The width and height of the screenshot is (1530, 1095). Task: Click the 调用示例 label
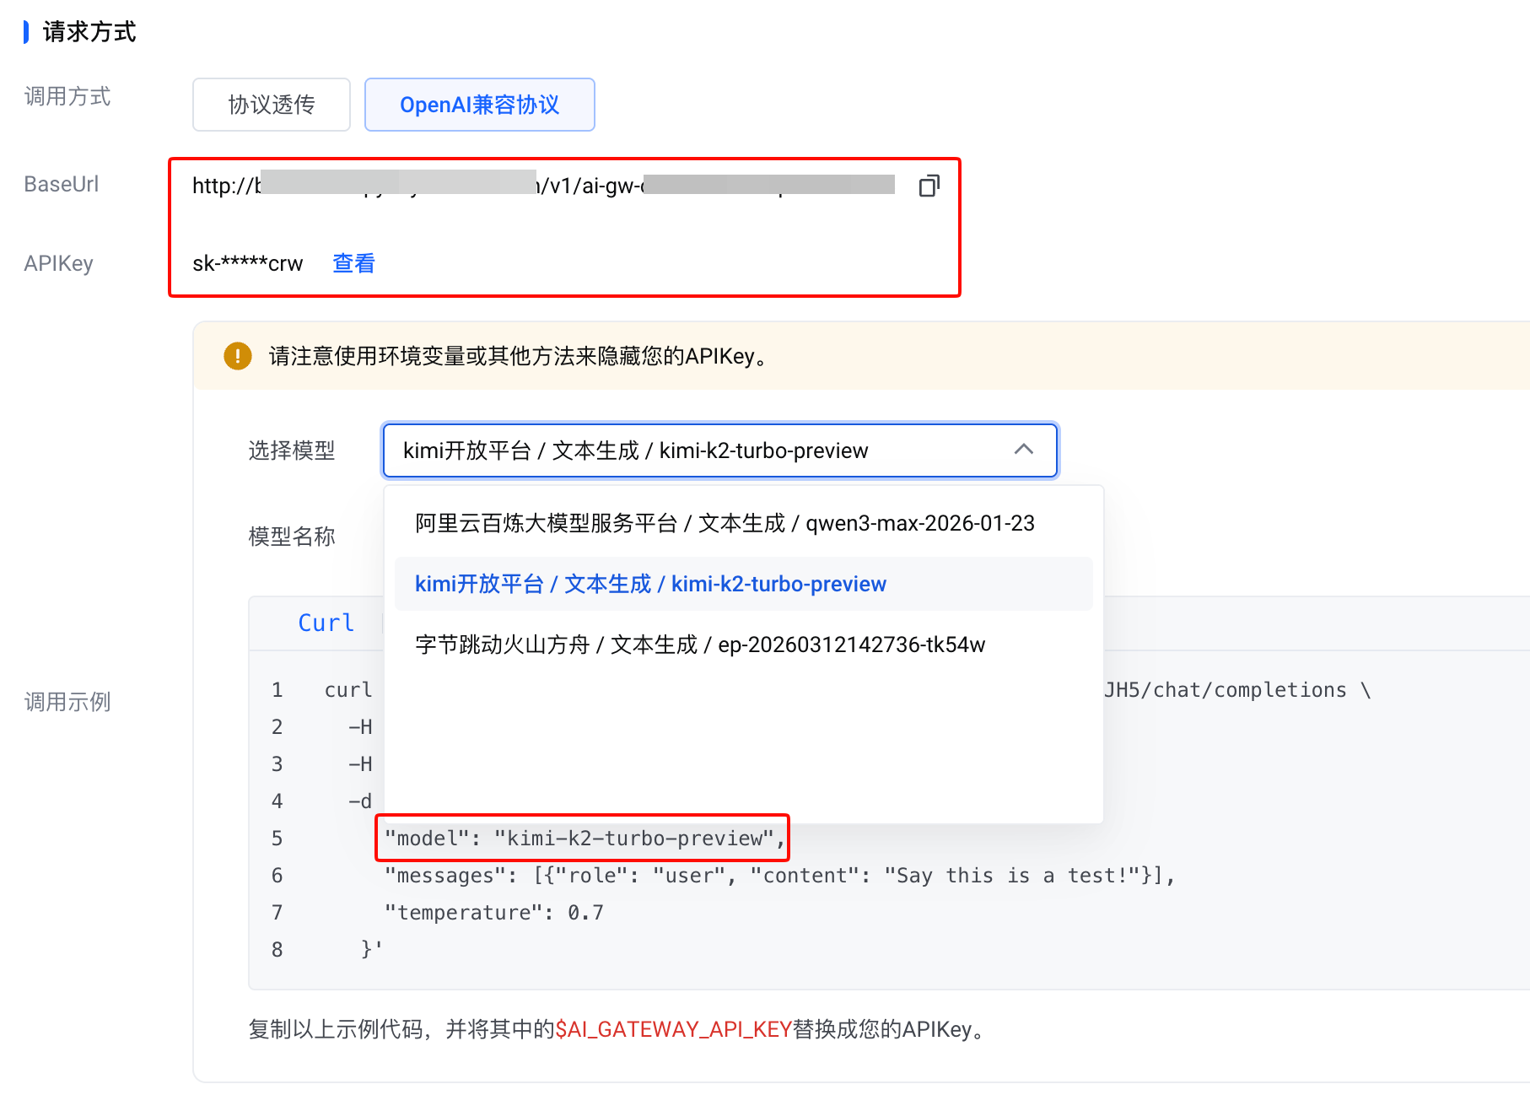pos(67,702)
